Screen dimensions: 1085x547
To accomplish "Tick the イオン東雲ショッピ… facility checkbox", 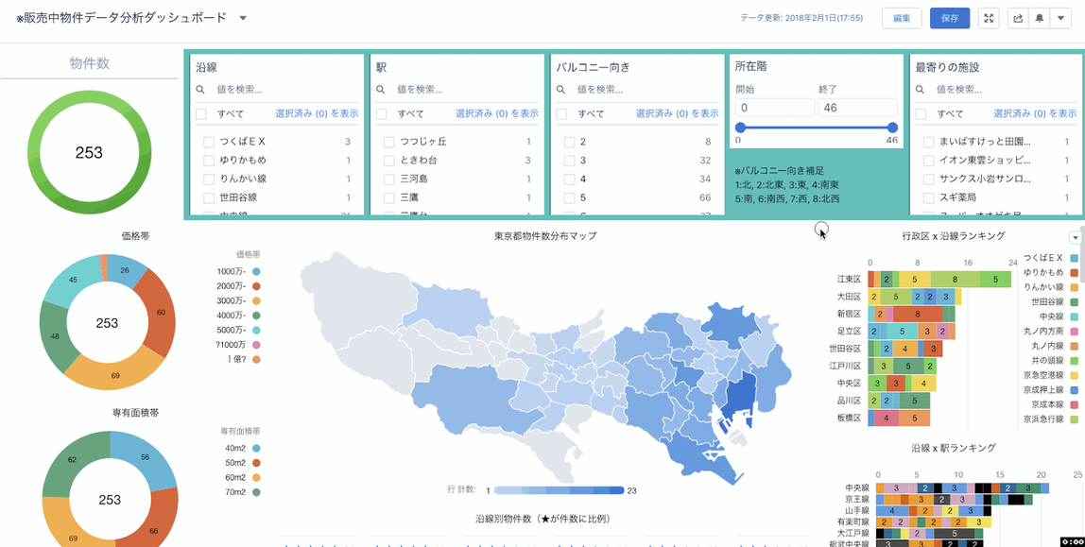I will pyautogui.click(x=929, y=161).
